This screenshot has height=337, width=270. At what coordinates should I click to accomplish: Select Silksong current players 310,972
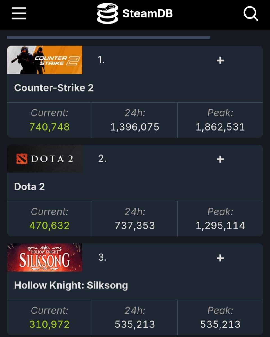coord(49,325)
